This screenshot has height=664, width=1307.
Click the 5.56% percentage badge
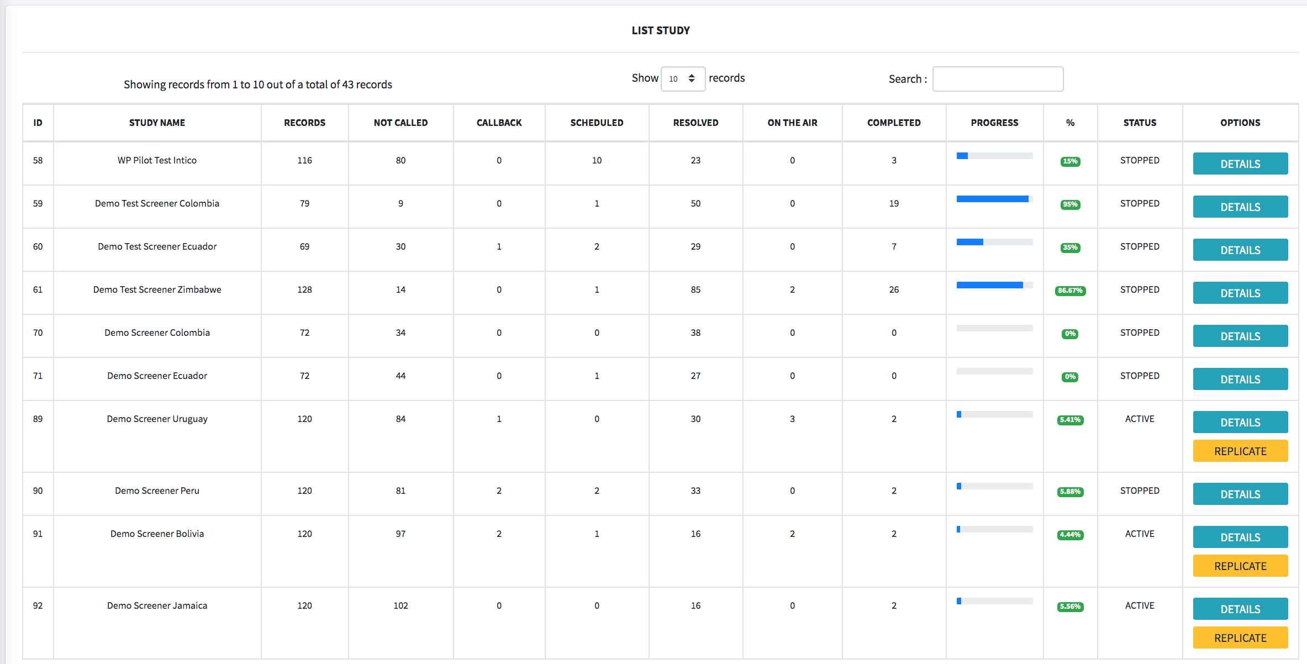tap(1070, 607)
